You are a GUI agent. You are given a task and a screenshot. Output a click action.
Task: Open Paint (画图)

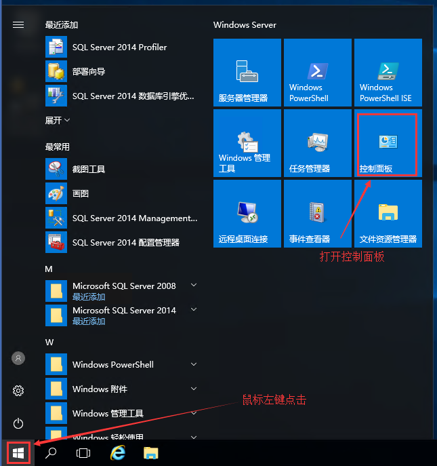tap(122, 193)
